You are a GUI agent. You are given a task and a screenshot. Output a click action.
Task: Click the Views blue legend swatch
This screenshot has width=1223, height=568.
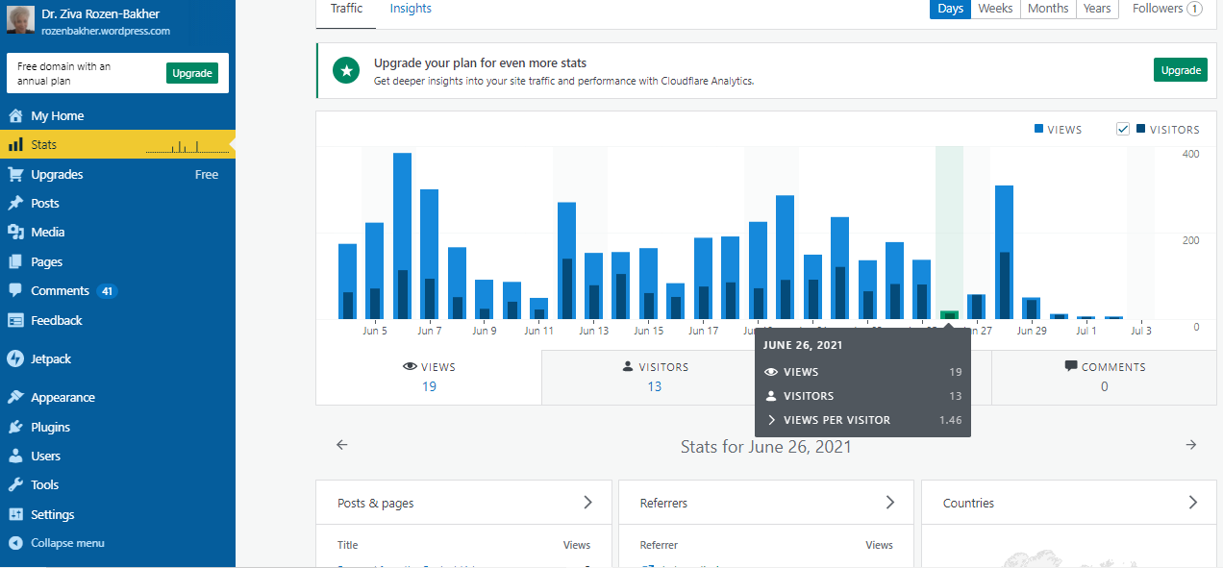pos(1039,129)
